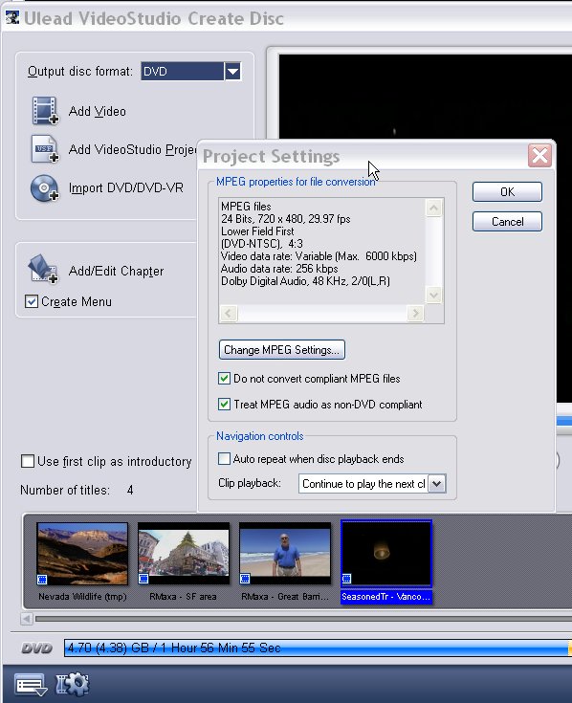Open the Clip playback dropdown

click(437, 484)
